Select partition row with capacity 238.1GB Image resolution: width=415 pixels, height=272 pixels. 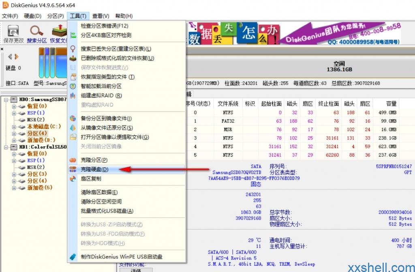293,138
